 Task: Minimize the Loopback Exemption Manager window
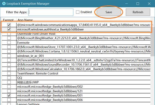coord(127,3)
